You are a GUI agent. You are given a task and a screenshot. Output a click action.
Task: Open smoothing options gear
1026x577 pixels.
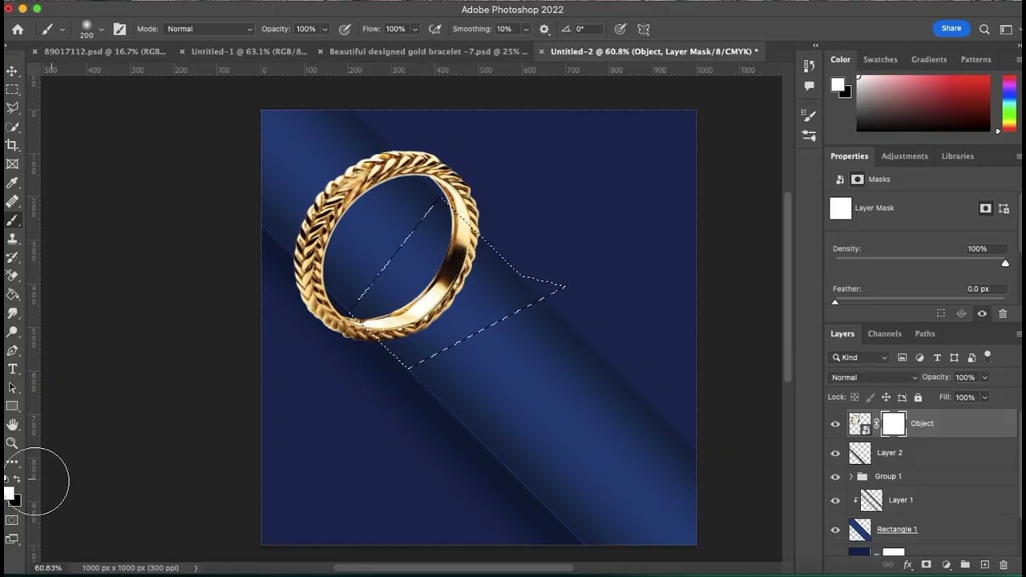pyautogui.click(x=544, y=29)
